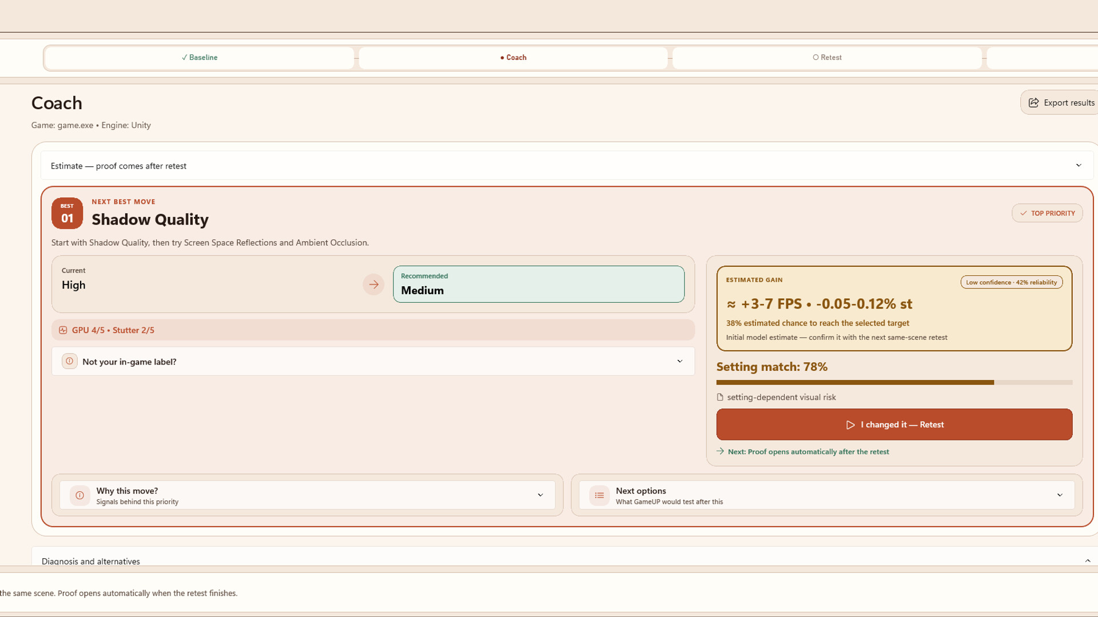Image resolution: width=1098 pixels, height=617 pixels.
Task: Toggle the TOP PRIORITY checkmark badge
Action: pyautogui.click(x=1047, y=213)
